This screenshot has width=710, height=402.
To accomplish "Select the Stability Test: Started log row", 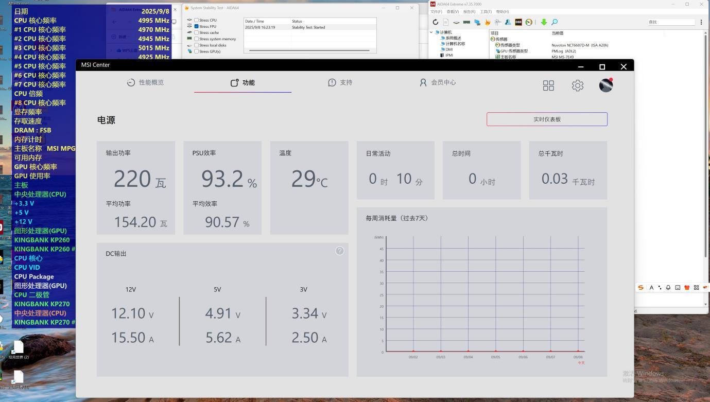I will [x=310, y=27].
